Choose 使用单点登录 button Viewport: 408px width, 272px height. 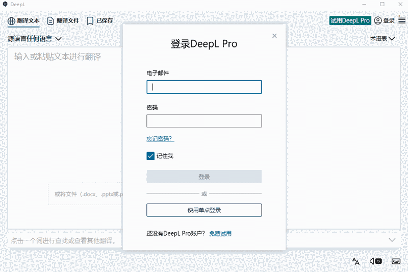click(204, 210)
